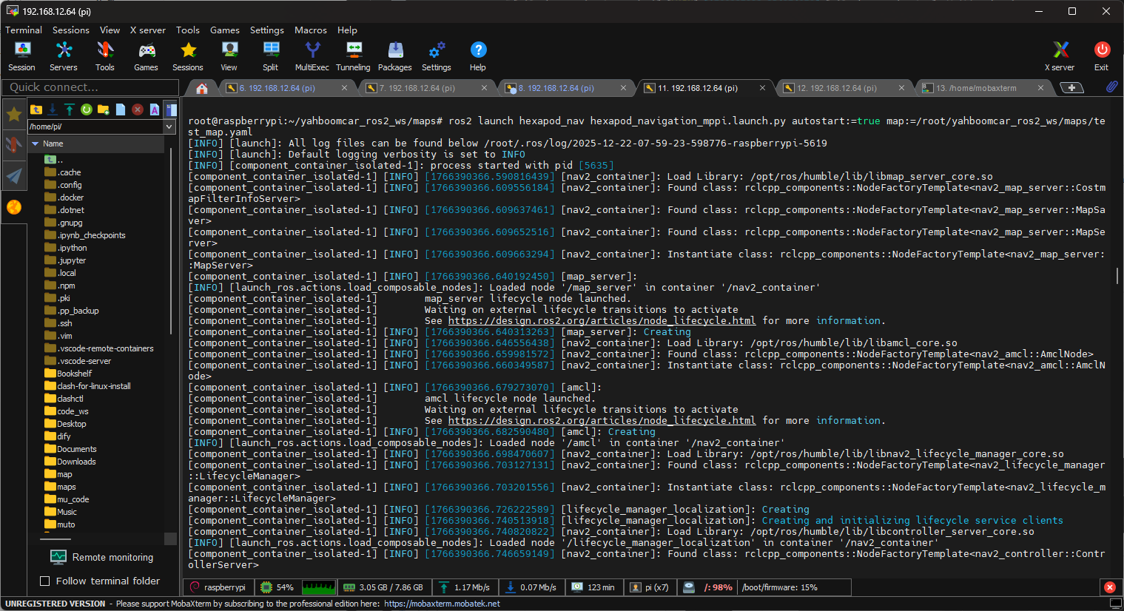The image size is (1124, 611).
Task: Refresh the SFTP folder with green icon
Action: [x=87, y=109]
